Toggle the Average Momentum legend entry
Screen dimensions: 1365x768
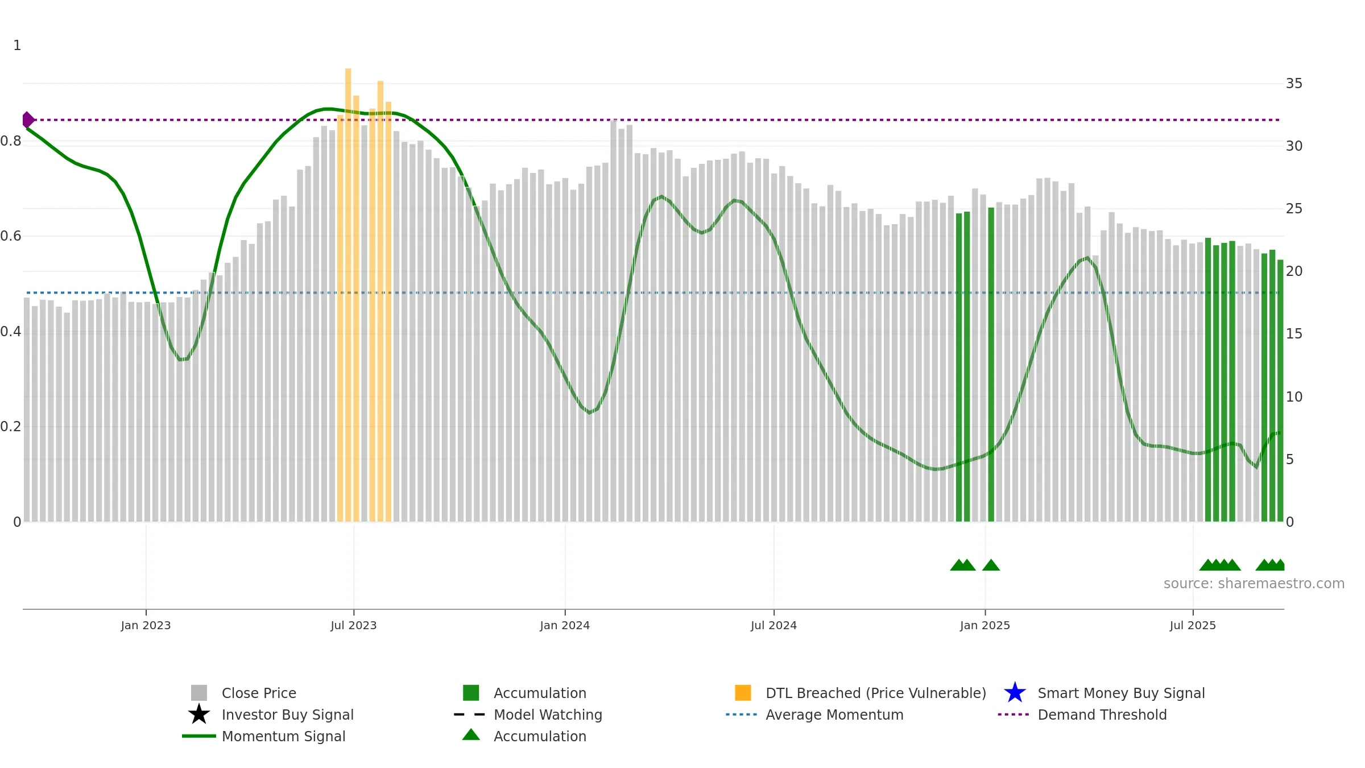click(x=834, y=715)
